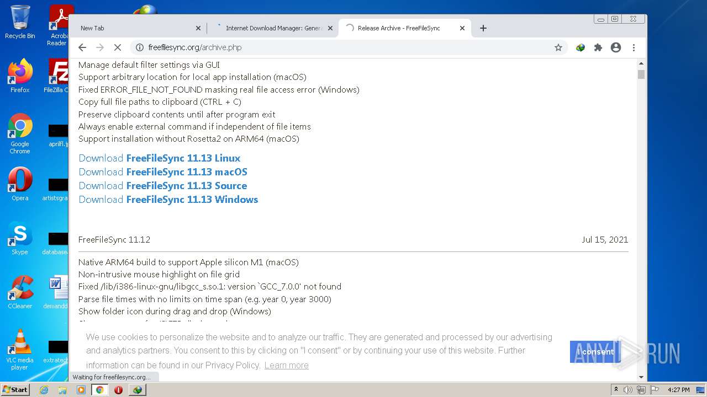
Task: Download FreeFileSync 11.13 Source
Action: [162, 186]
